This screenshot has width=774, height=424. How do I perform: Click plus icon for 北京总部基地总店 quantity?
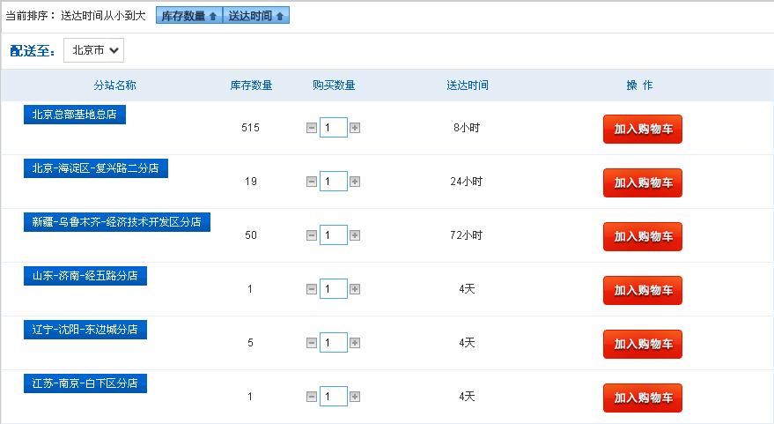[x=355, y=128]
